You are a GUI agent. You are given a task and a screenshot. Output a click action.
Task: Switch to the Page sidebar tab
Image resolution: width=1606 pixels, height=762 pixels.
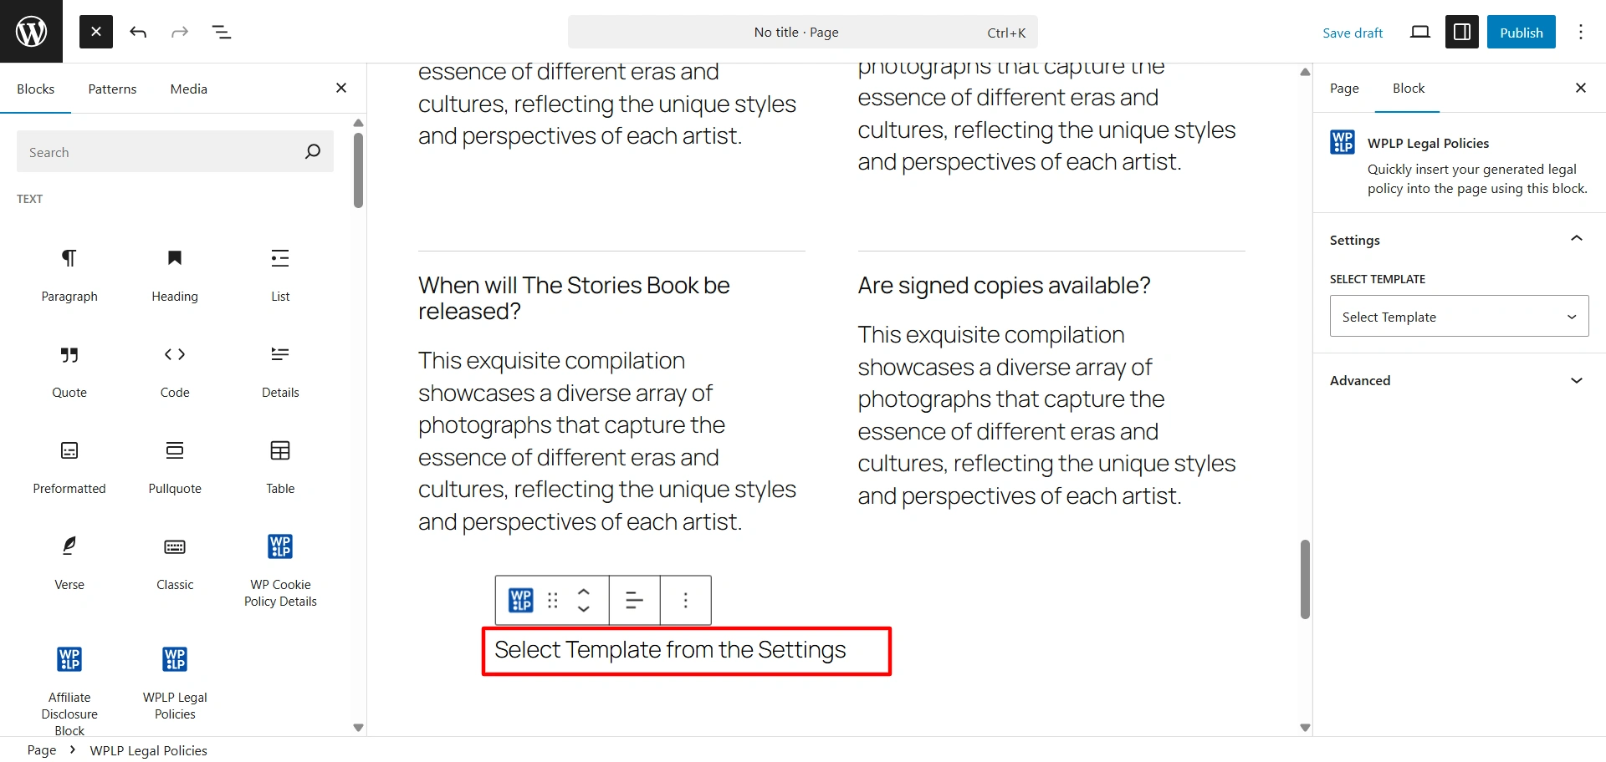pyautogui.click(x=1344, y=89)
